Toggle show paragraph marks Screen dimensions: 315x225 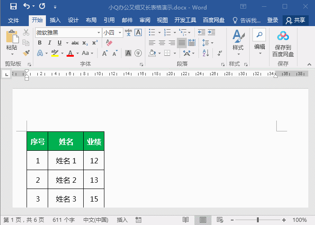(220, 53)
